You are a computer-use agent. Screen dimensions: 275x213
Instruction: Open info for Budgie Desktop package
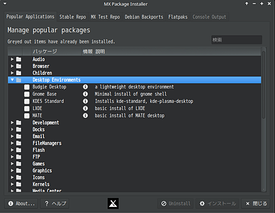click(85, 87)
